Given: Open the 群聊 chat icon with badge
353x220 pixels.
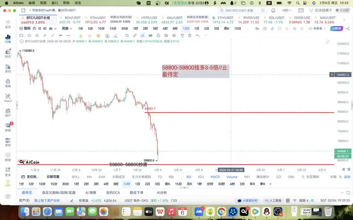Looking at the screenshot, I should [x=8, y=127].
